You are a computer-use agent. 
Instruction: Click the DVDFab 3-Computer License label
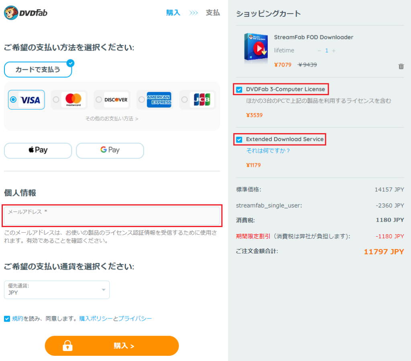(285, 89)
